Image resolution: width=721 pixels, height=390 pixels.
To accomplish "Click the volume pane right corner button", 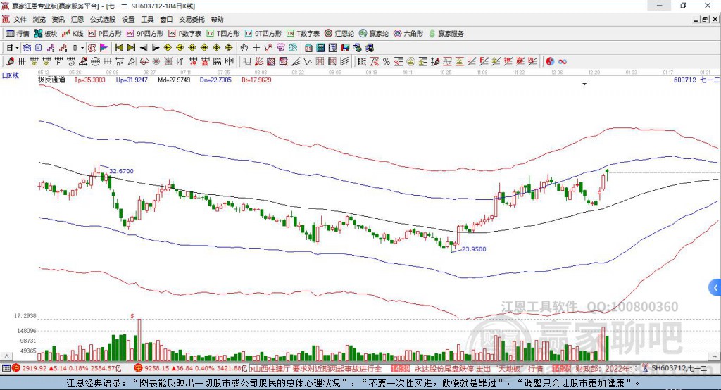I will pos(715,356).
